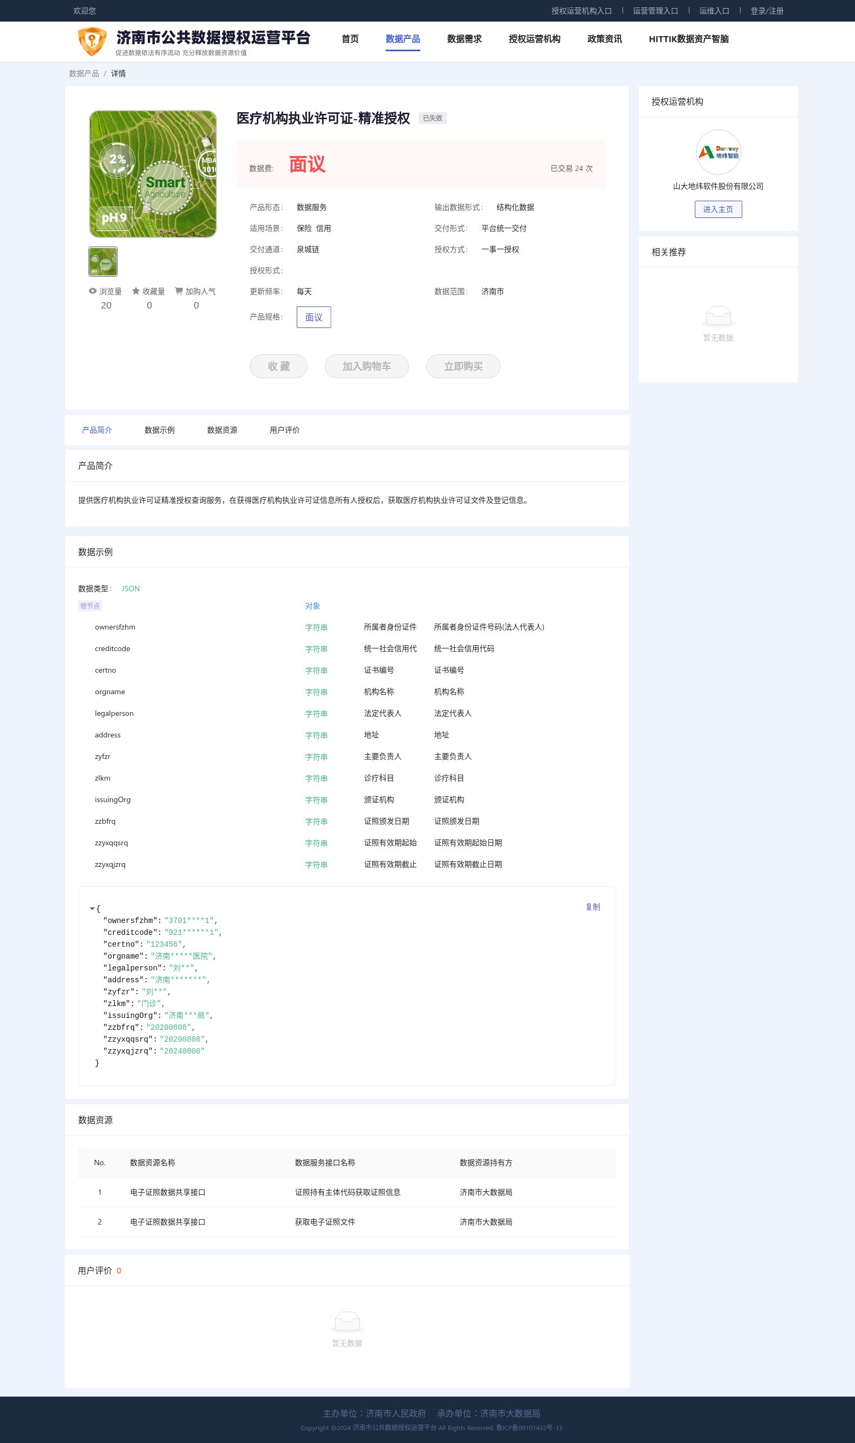The height and width of the screenshot is (1443, 855).
Task: Click the 运营管理入口 top link
Action: click(x=655, y=11)
